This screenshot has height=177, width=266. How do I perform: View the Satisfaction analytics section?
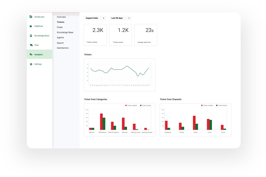point(63,48)
